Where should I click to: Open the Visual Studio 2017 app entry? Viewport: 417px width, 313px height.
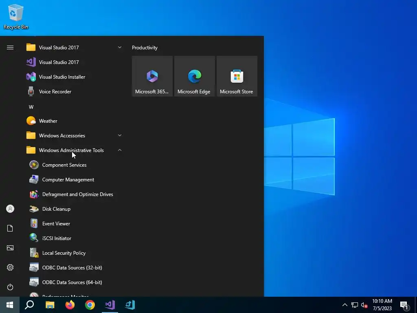click(74, 62)
